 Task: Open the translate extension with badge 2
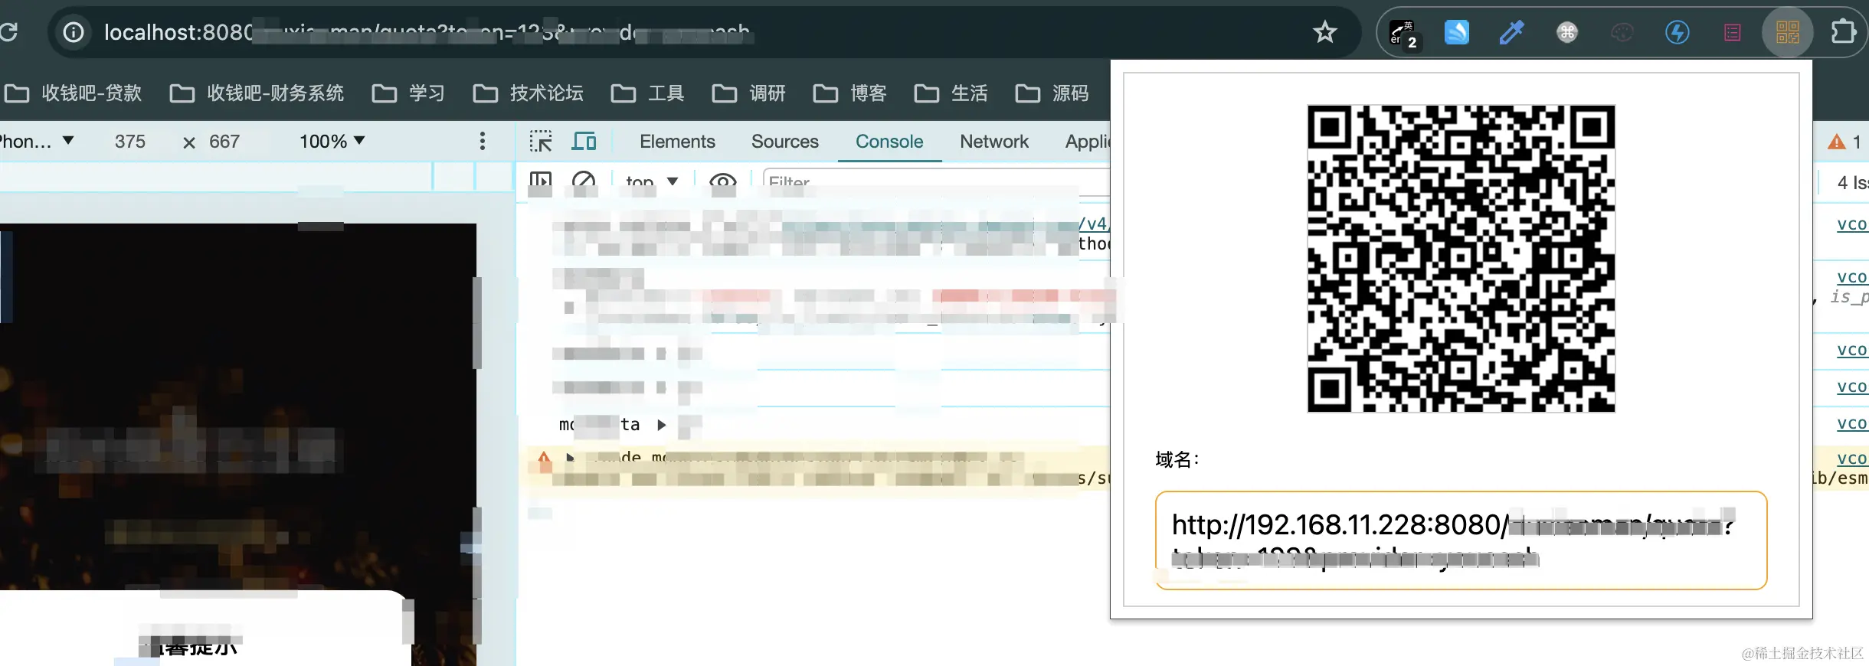(x=1404, y=33)
